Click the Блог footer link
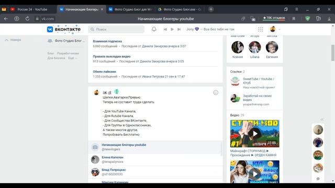Image resolution: width=335 pixels, height=188 pixels. pyautogui.click(x=51, y=53)
